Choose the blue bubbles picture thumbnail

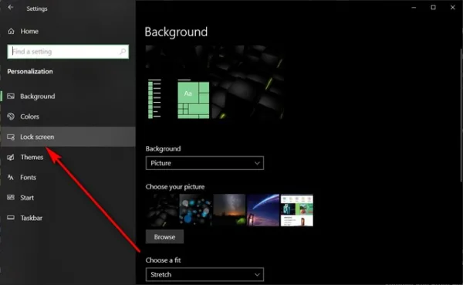195,210
